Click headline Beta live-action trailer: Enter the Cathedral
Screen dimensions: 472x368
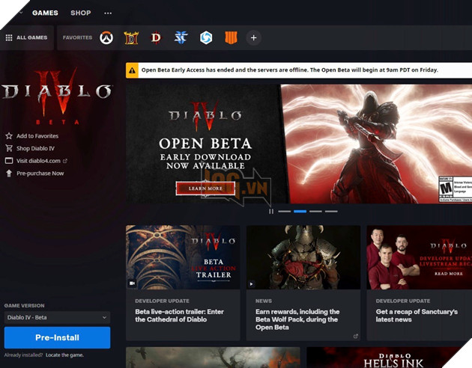(x=179, y=316)
